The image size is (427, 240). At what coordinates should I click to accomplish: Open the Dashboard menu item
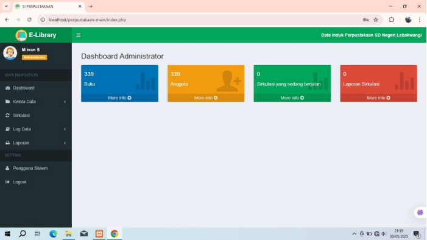click(x=36, y=88)
